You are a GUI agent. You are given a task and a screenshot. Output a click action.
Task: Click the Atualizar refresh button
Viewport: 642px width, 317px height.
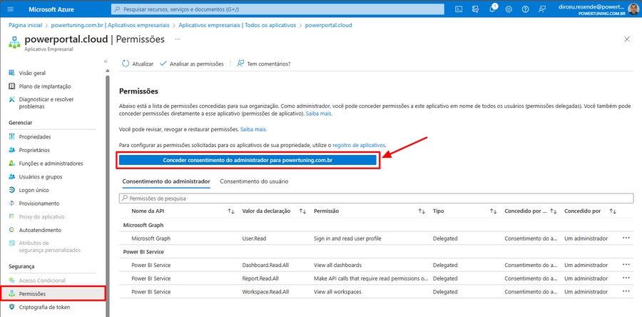pyautogui.click(x=138, y=64)
